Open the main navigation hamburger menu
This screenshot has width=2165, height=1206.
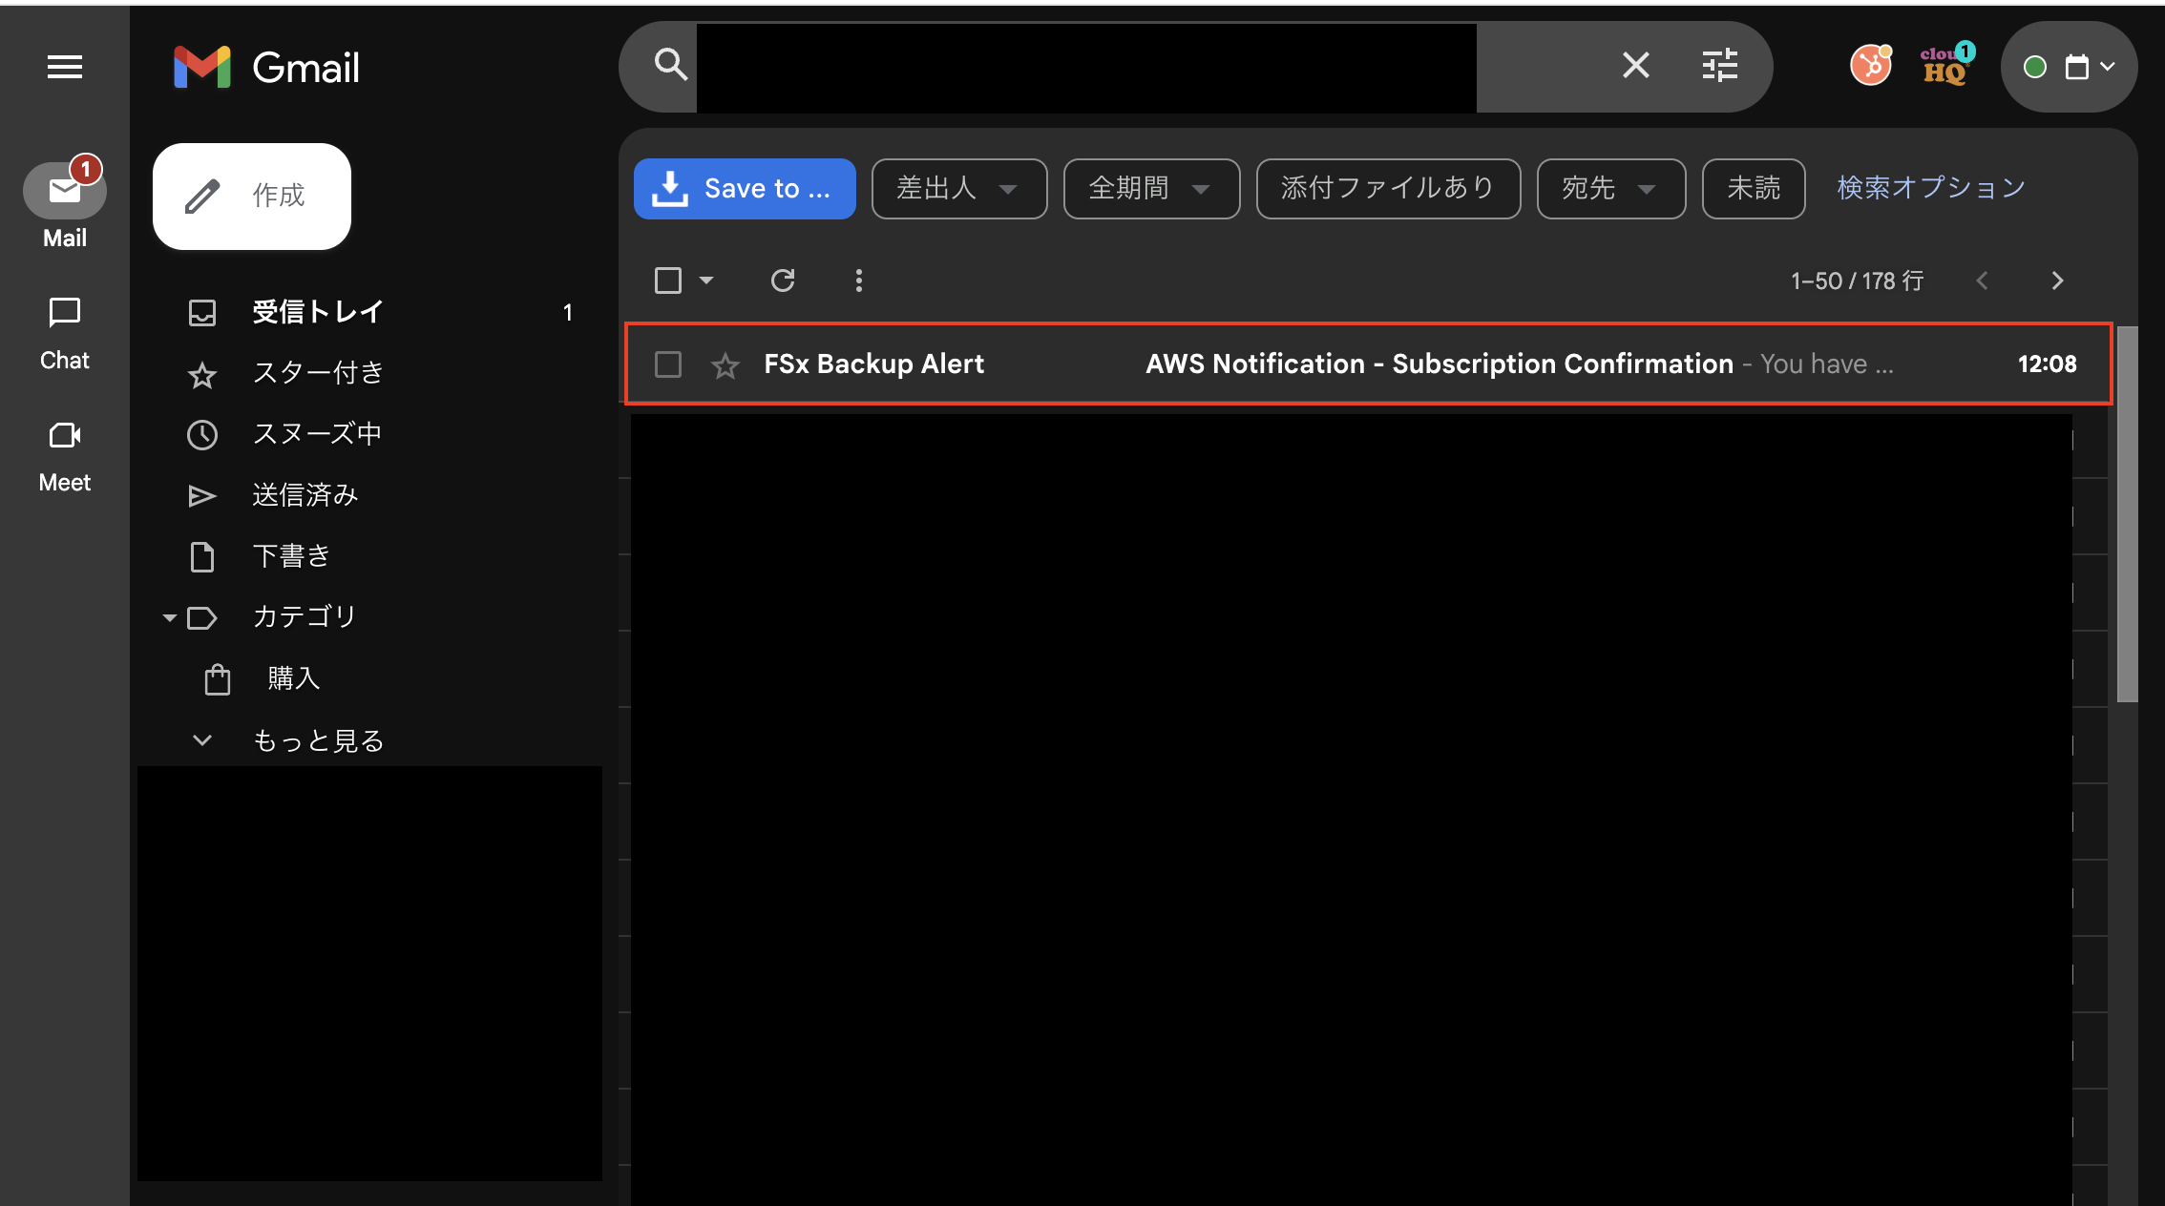[x=64, y=66]
